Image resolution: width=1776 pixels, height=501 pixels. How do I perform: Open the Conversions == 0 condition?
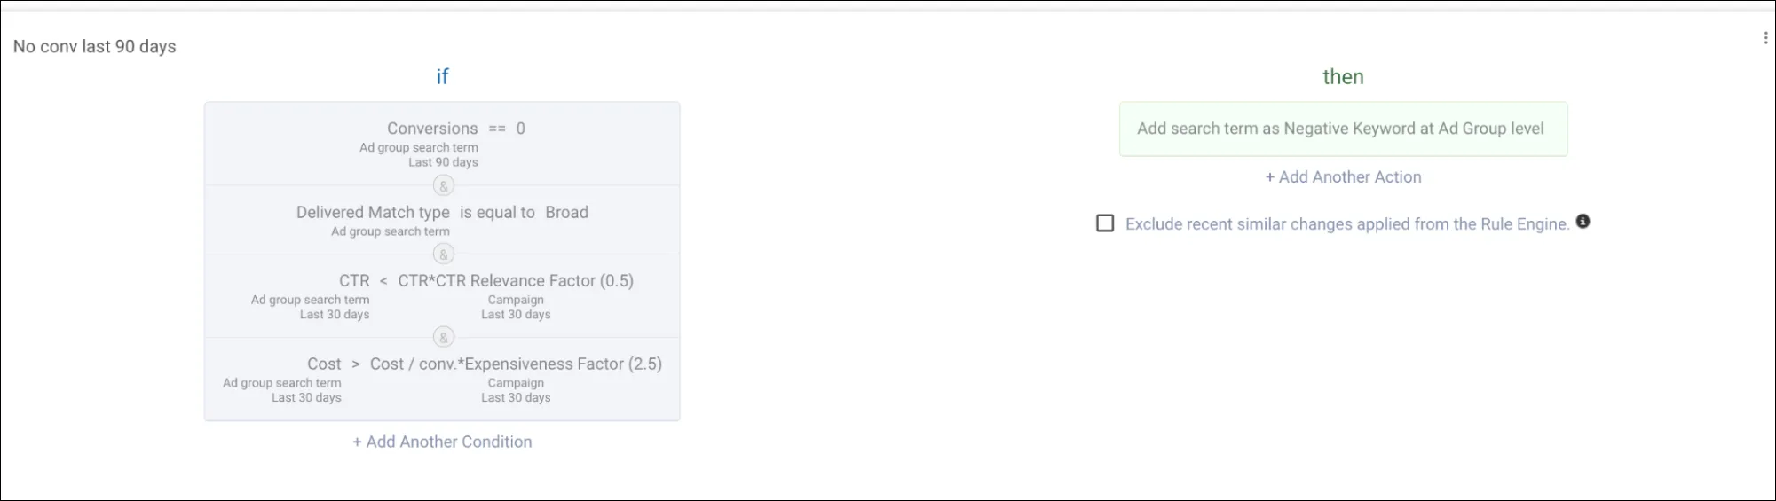(442, 144)
